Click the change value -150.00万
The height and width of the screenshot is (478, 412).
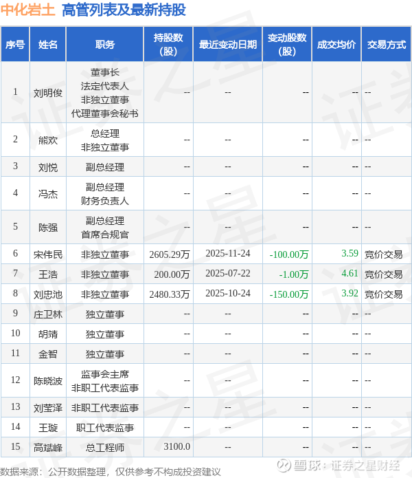289,294
